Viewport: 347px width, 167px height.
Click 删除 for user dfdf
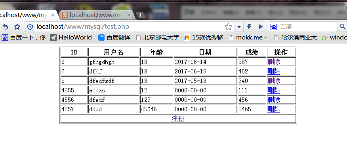tap(274, 71)
